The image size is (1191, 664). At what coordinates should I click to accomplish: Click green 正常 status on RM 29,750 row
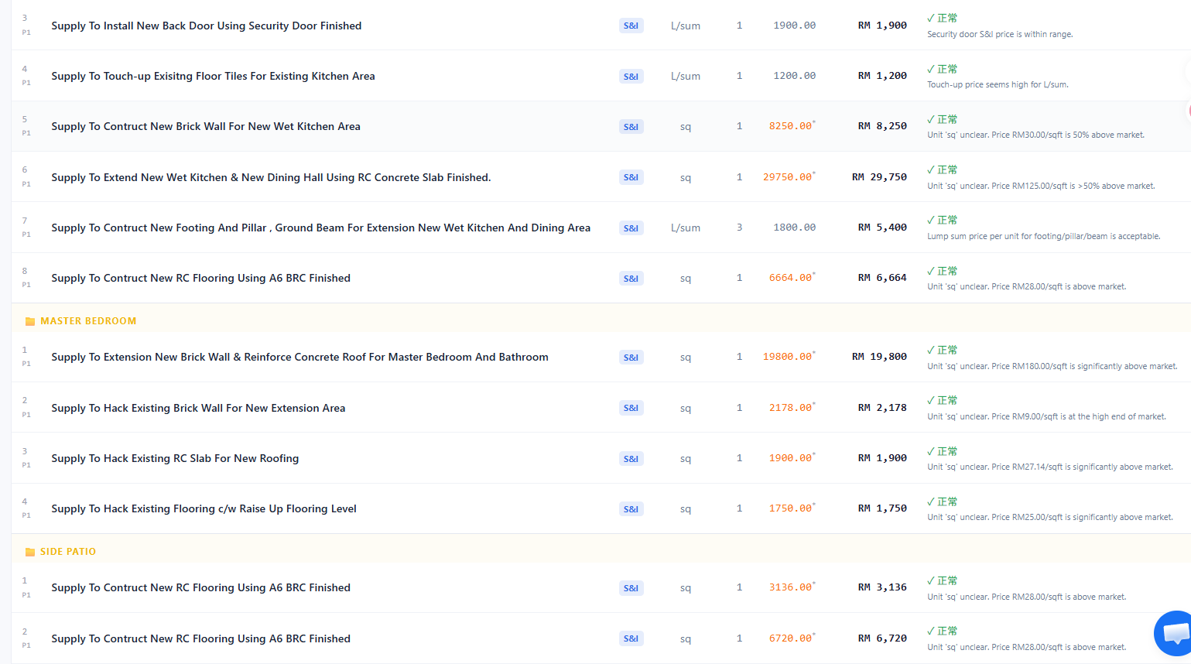pyautogui.click(x=942, y=169)
